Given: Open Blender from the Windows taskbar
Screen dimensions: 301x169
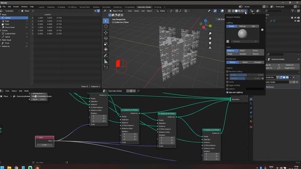Looking at the screenshot, I should [37, 168].
